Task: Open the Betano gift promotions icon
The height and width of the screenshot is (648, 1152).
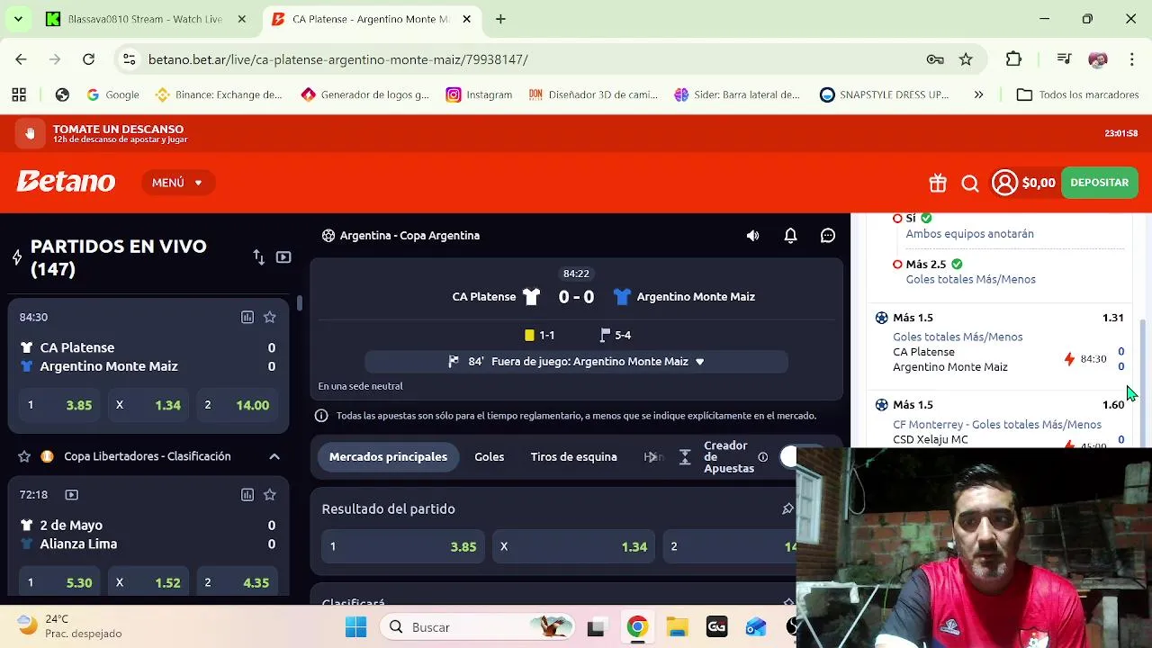Action: pos(938,183)
